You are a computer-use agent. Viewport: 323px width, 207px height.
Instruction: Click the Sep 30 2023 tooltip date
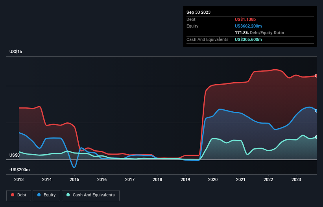198,12
